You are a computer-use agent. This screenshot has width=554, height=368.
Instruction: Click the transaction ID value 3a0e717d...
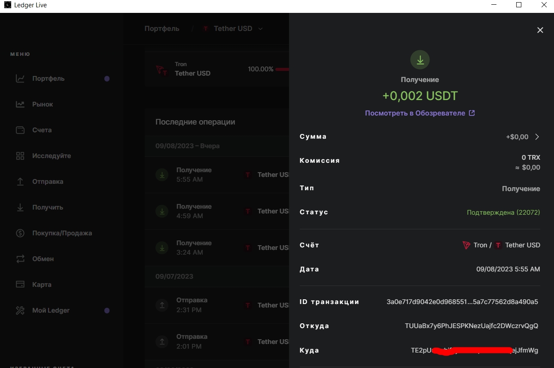[463, 302]
